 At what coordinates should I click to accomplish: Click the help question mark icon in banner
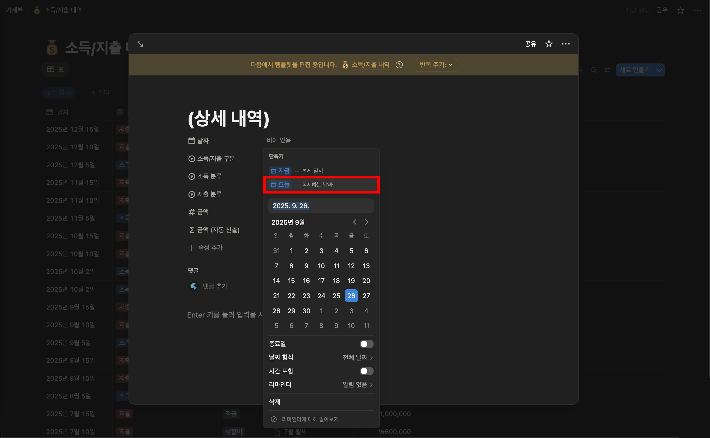point(399,65)
